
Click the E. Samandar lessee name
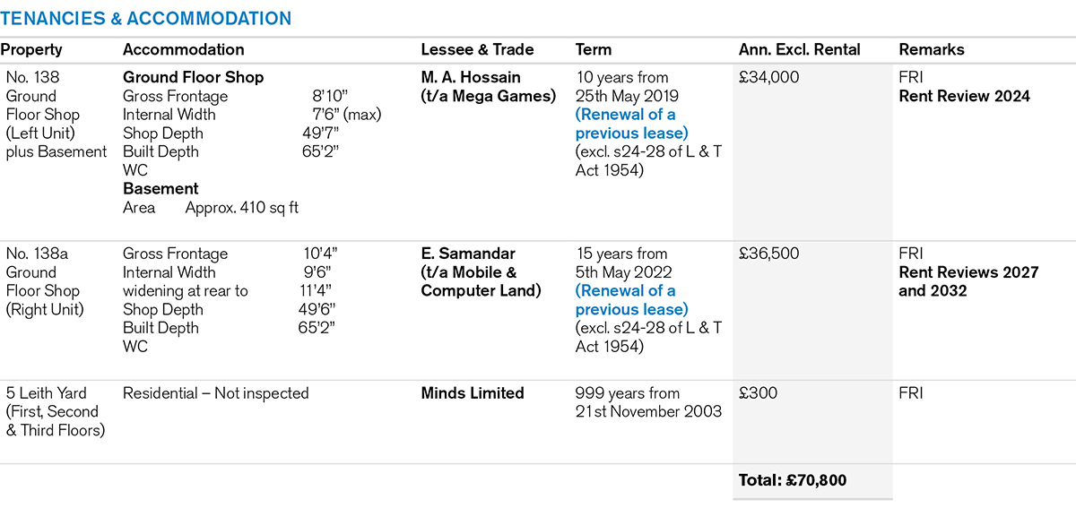[x=468, y=254]
